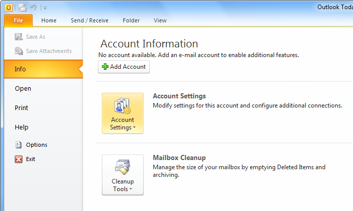Viewport: 353px width, 211px height.
Task: Click the broom Cleanup Tools icon
Action: pos(123,167)
